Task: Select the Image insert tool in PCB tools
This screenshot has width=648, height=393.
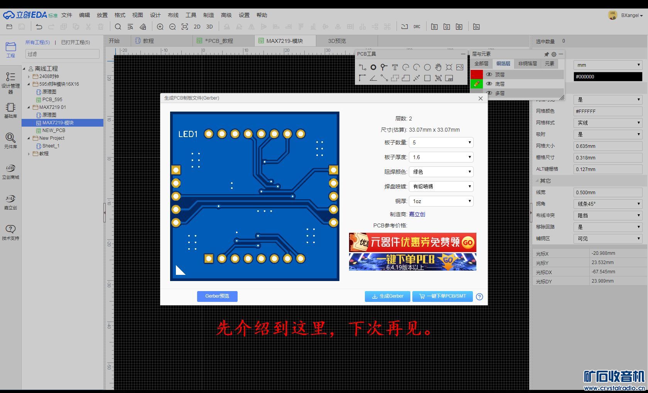Action: point(459,67)
